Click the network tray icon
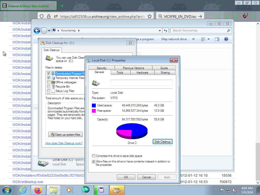260x195 pixels. [x=228, y=190]
